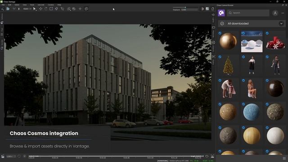The height and width of the screenshot is (162, 288).
Task: Open the Select menu
Action: tap(17, 5)
